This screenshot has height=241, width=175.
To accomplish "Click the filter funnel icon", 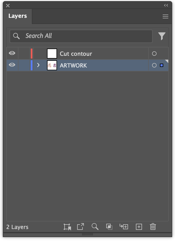I will click(x=162, y=36).
